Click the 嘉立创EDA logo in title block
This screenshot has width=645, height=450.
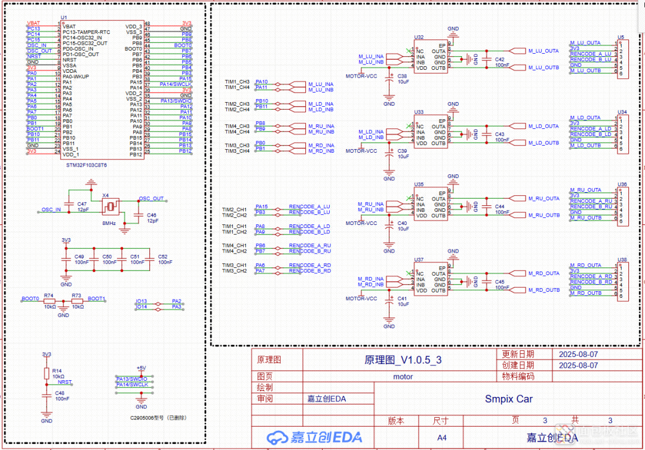315,437
